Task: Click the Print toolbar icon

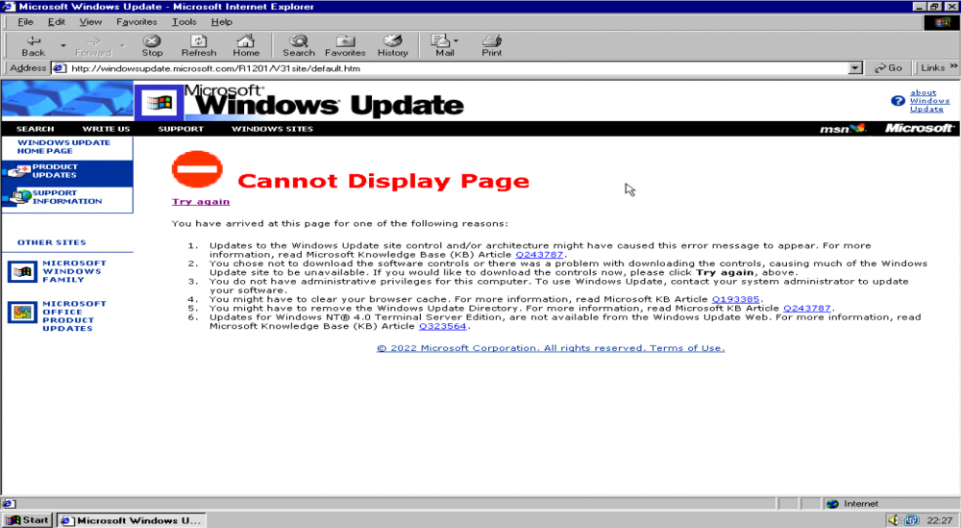Action: pyautogui.click(x=491, y=41)
